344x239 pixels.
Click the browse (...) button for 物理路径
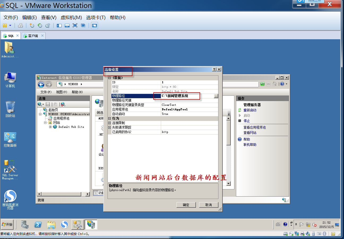click(216, 96)
